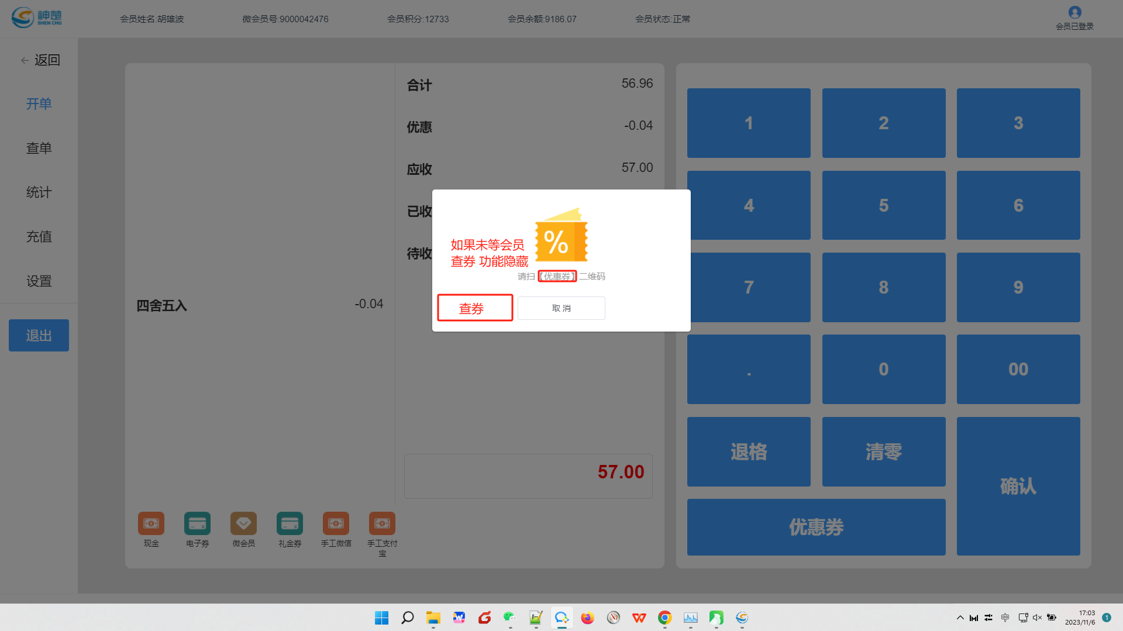The image size is (1123, 631).
Task: Click the 查券 button in the dialog
Action: pyautogui.click(x=475, y=308)
